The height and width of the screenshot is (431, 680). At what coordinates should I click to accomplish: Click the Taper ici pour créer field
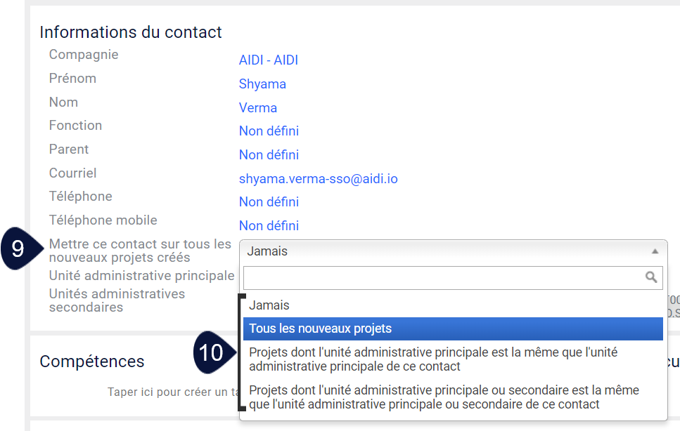(174, 392)
